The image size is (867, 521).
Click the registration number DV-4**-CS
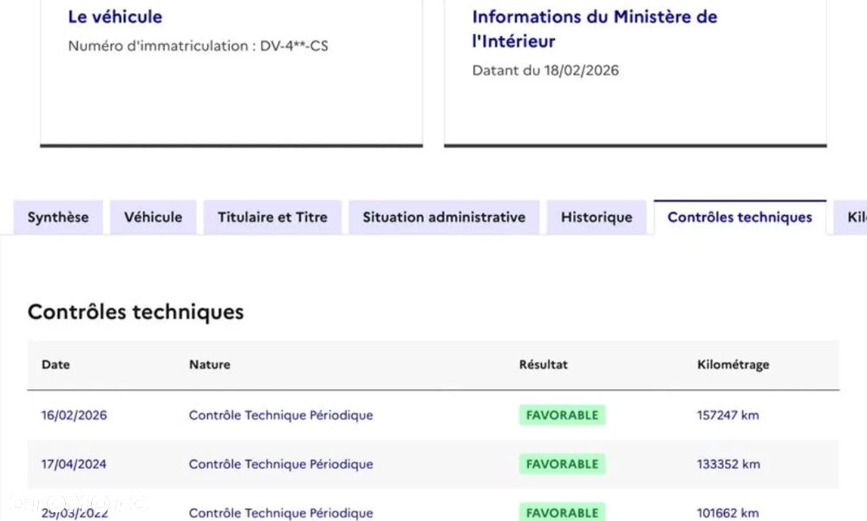click(x=294, y=46)
